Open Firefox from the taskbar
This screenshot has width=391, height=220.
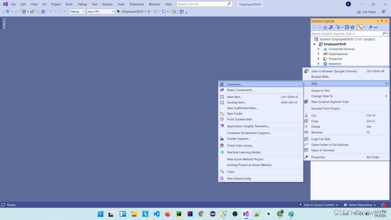[x=167, y=214]
